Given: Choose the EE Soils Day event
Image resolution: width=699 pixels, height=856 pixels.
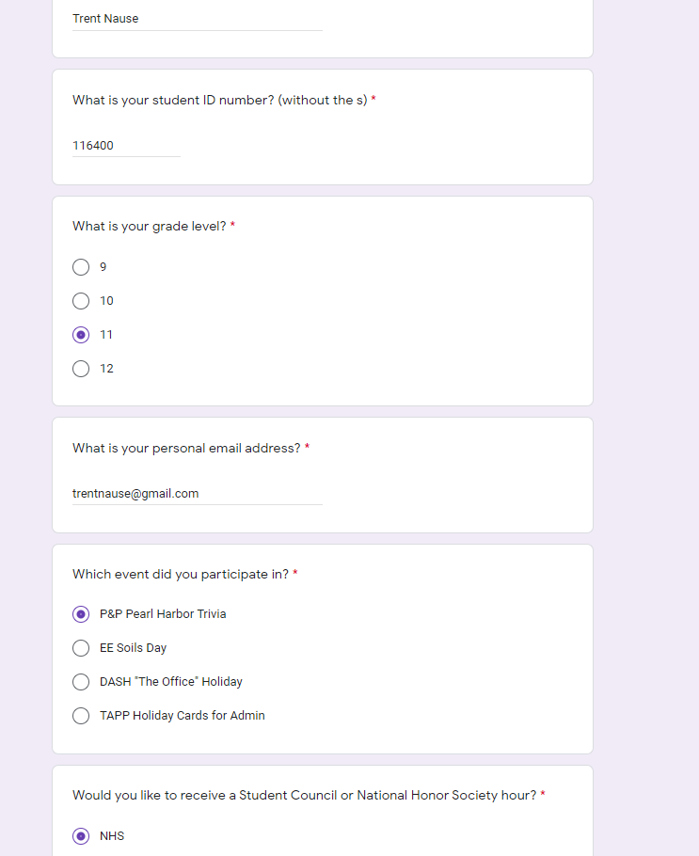Looking at the screenshot, I should [x=81, y=648].
